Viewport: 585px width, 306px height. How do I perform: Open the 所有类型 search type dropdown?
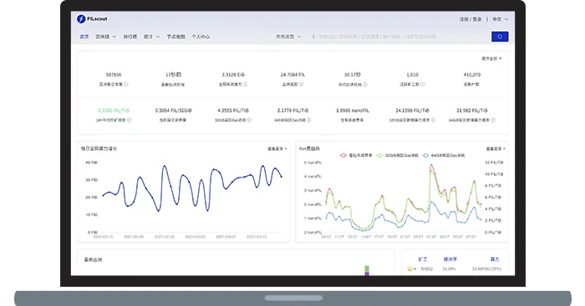tap(288, 37)
